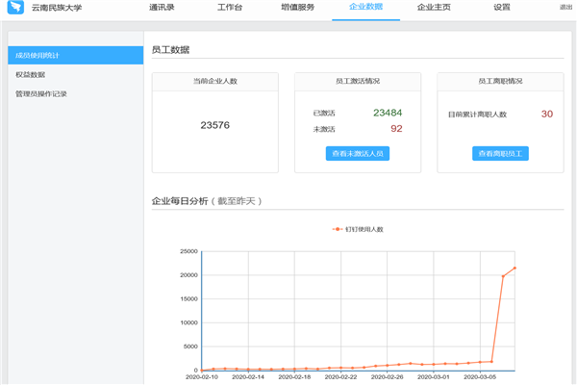Click the 员工数据 section heading
577x385 pixels.
(170, 50)
